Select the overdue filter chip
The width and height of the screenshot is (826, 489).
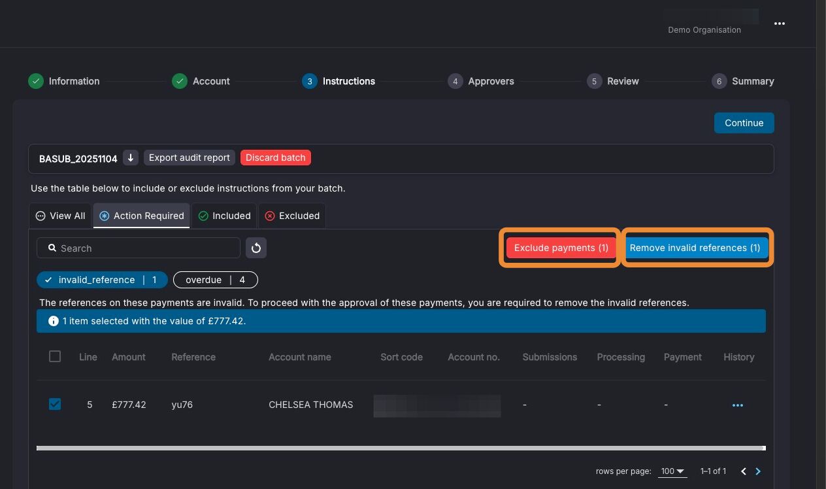[216, 280]
